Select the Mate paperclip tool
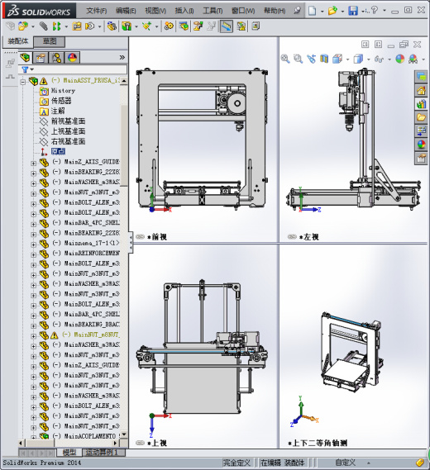 (x=44, y=26)
